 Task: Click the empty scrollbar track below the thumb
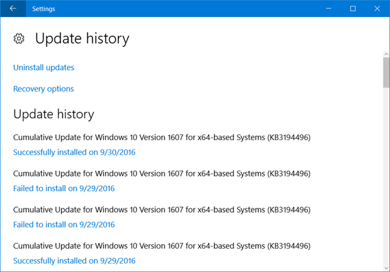[x=386, y=177]
